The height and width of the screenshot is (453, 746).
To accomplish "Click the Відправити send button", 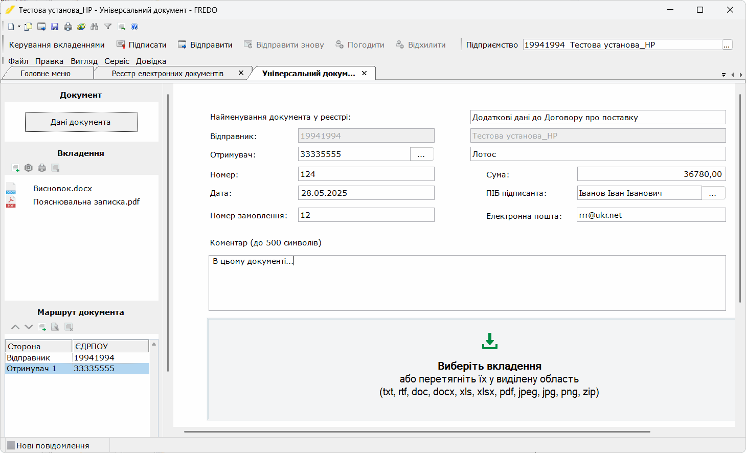I will [x=205, y=45].
